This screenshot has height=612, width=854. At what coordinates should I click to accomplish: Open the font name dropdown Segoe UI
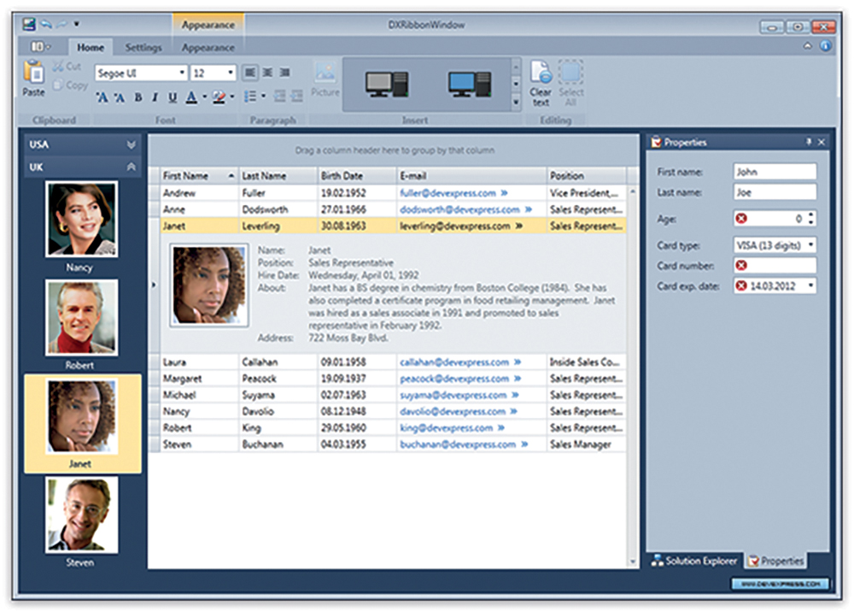(182, 74)
